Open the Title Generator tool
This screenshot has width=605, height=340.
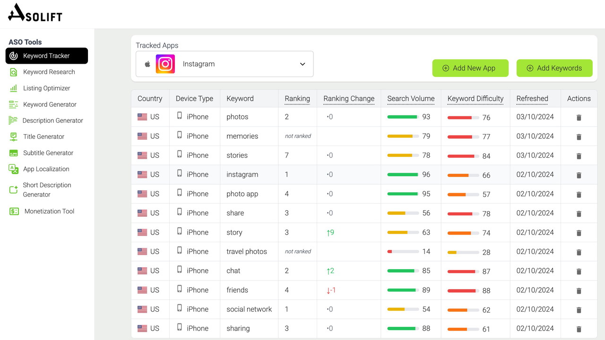[44, 136]
